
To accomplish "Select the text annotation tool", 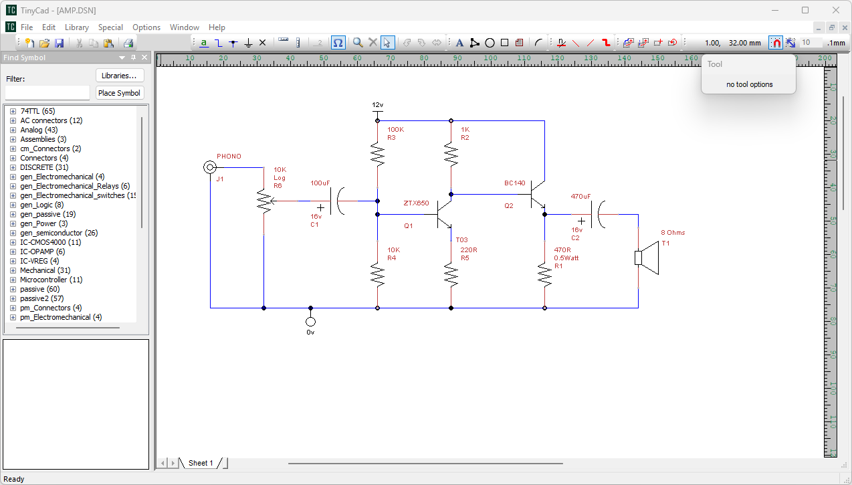I will pos(459,42).
